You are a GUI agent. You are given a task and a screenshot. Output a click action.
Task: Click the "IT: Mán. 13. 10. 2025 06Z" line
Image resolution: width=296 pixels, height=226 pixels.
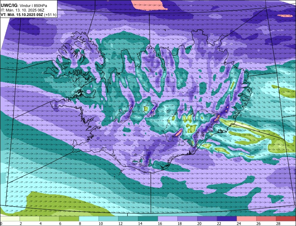pos(23,10)
